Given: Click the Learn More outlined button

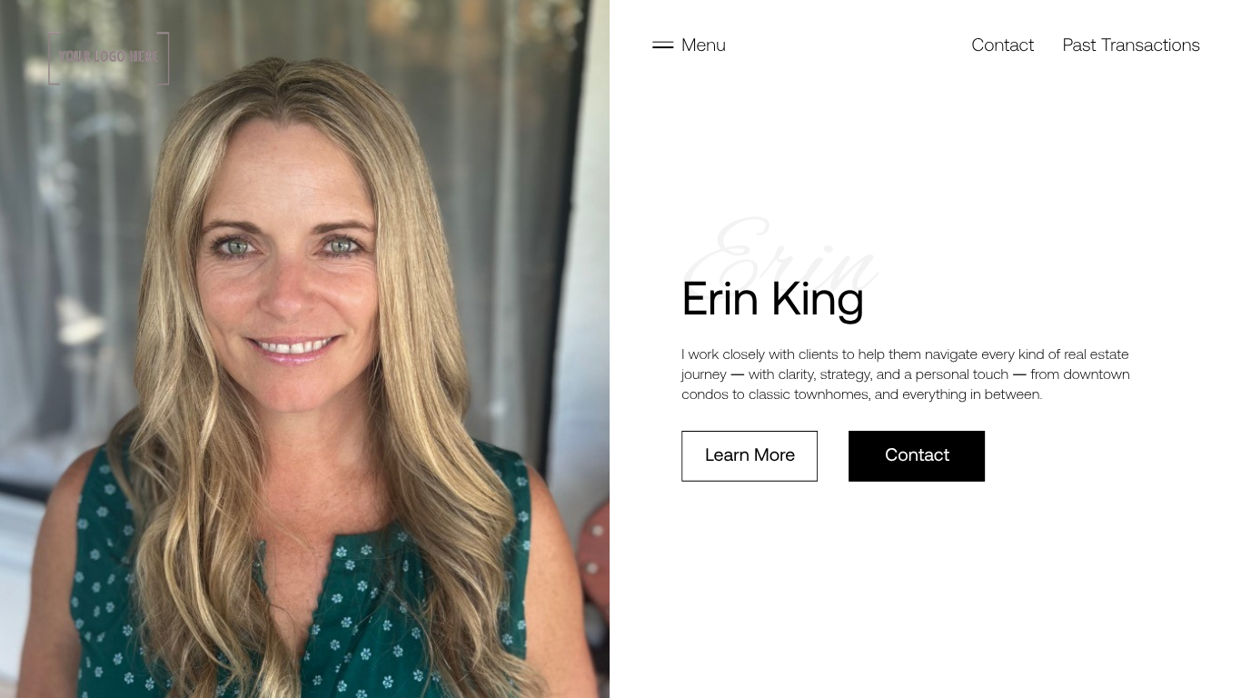Looking at the screenshot, I should coord(750,455).
